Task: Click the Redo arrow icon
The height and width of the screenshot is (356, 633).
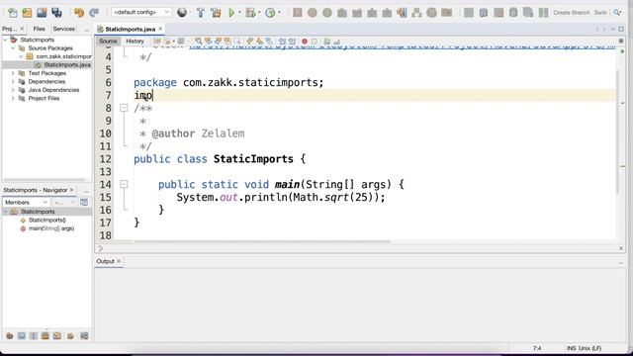Action: click(94, 13)
